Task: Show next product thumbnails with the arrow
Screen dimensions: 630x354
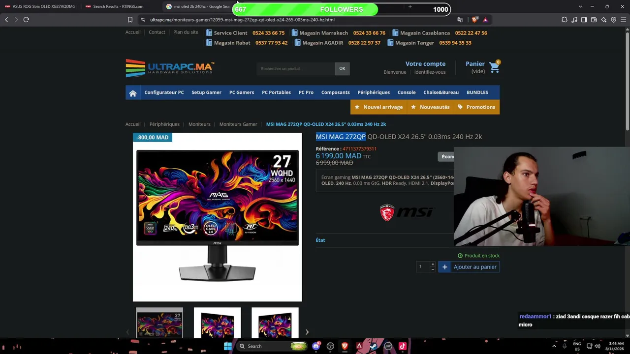Action: click(x=307, y=332)
